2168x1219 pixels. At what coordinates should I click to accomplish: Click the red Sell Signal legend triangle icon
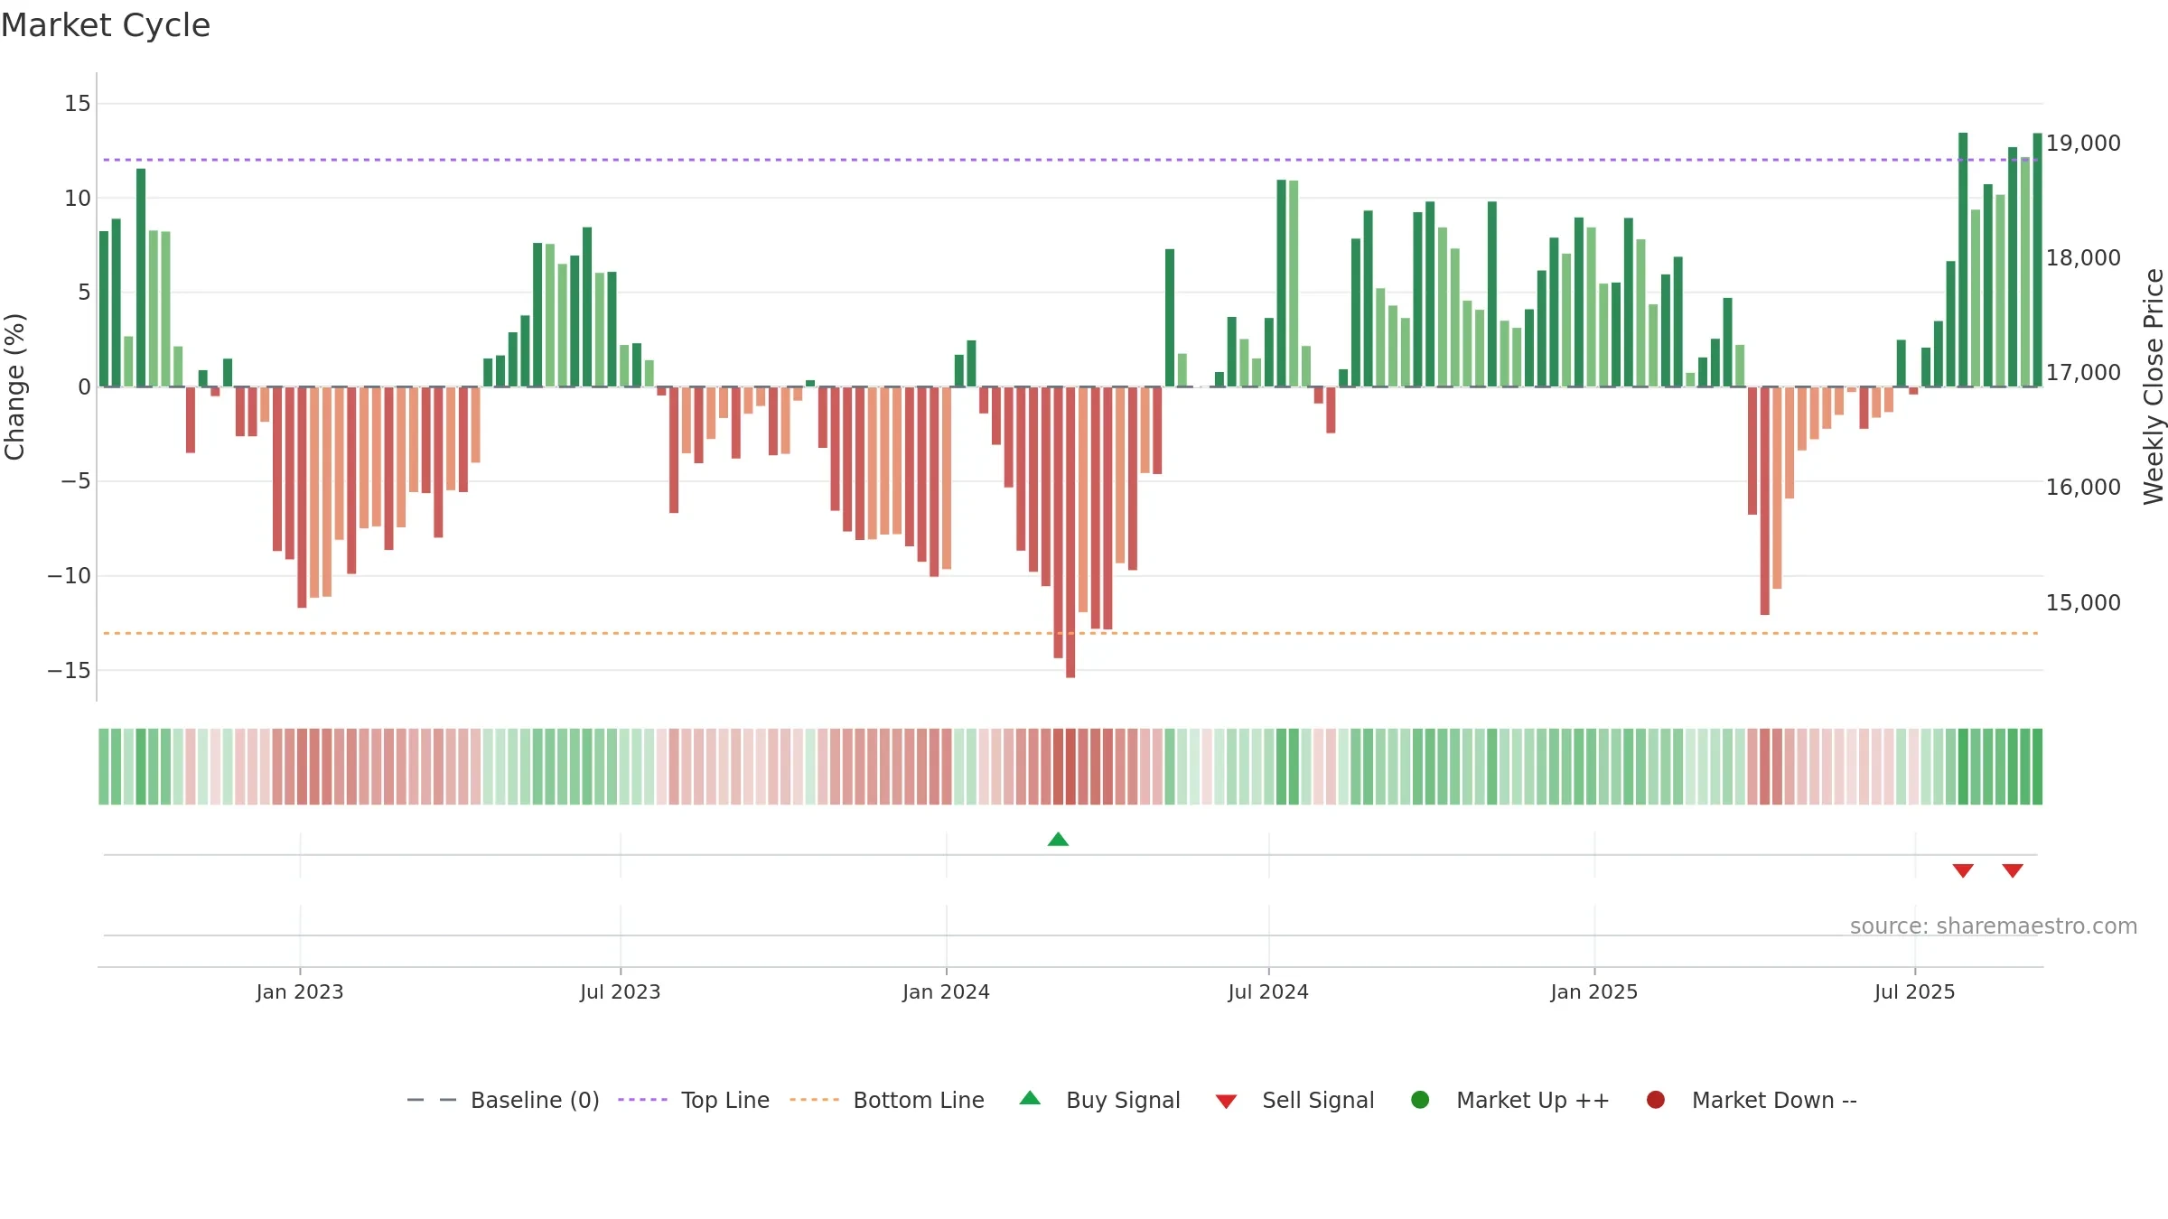(1226, 1102)
